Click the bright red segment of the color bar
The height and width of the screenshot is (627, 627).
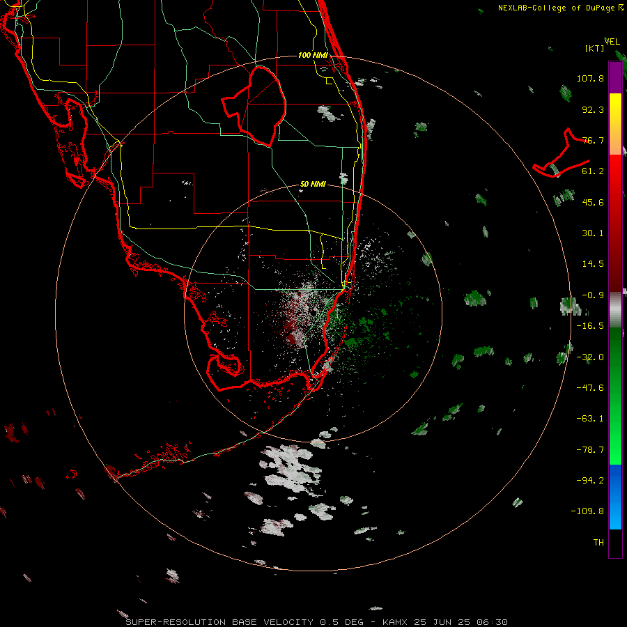pos(615,171)
